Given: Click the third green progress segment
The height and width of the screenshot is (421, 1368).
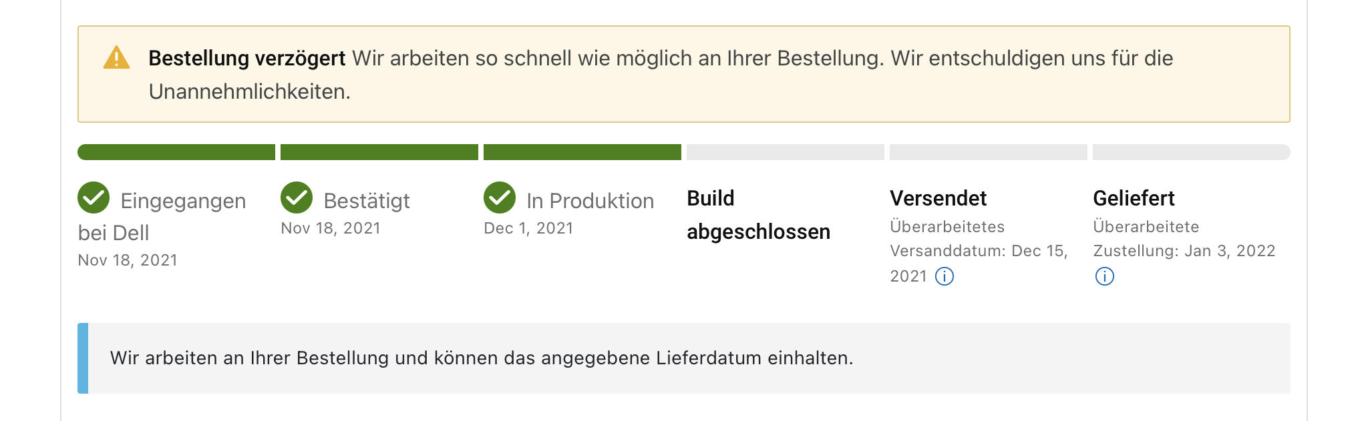Looking at the screenshot, I should click(x=582, y=152).
